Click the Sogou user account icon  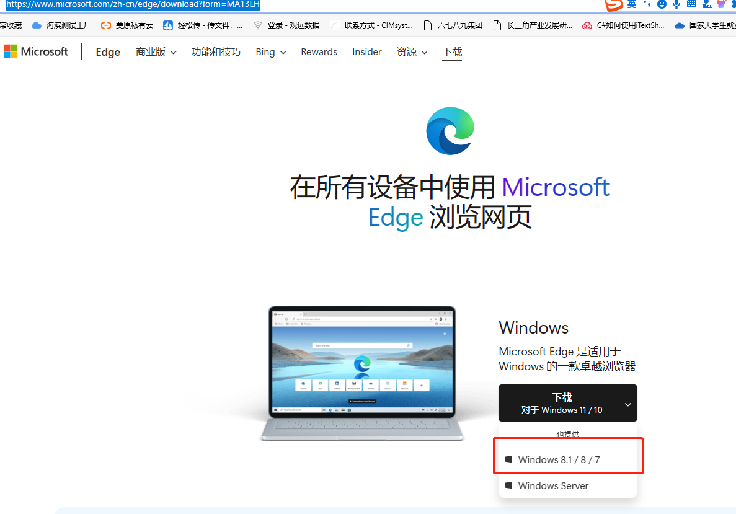(x=707, y=4)
